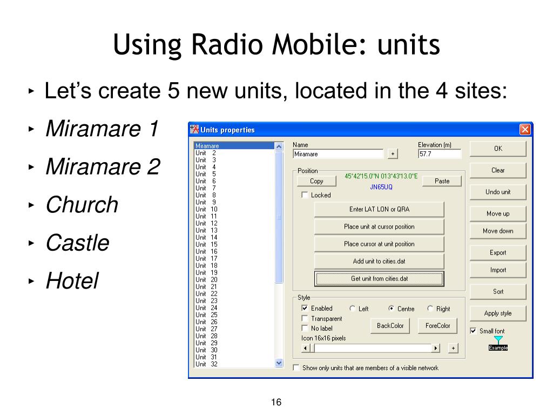Click Place unit at cursor position
Viewport: 553px width, 415px height.
(x=379, y=226)
